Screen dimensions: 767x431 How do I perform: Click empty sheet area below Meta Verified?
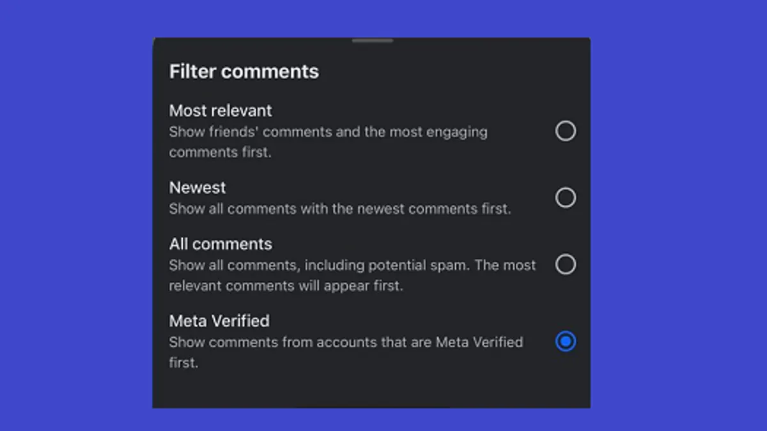point(371,389)
